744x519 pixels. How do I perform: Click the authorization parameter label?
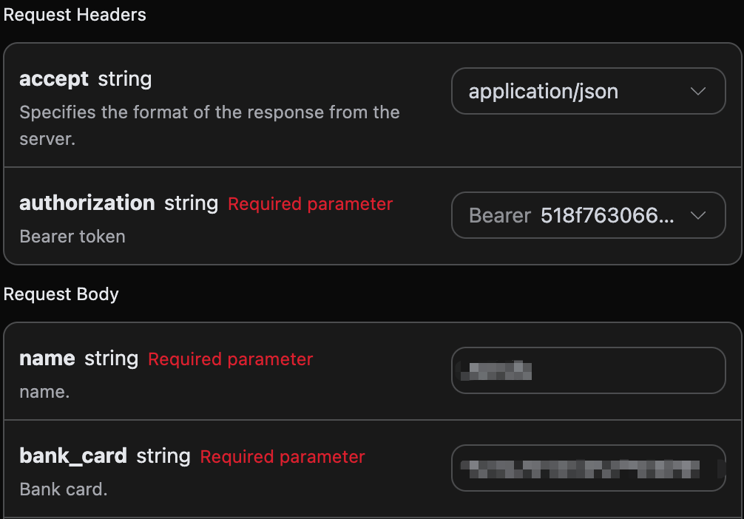click(x=87, y=203)
